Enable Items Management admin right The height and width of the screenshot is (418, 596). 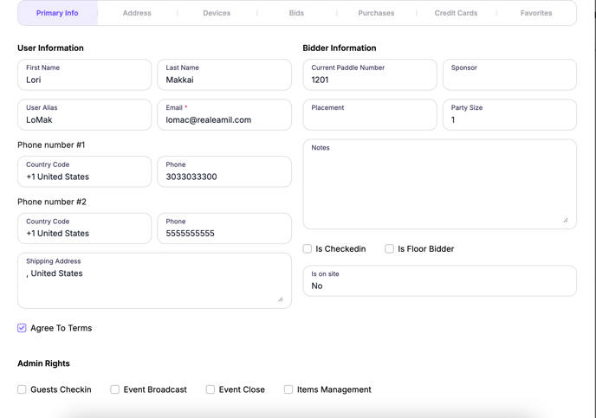288,389
